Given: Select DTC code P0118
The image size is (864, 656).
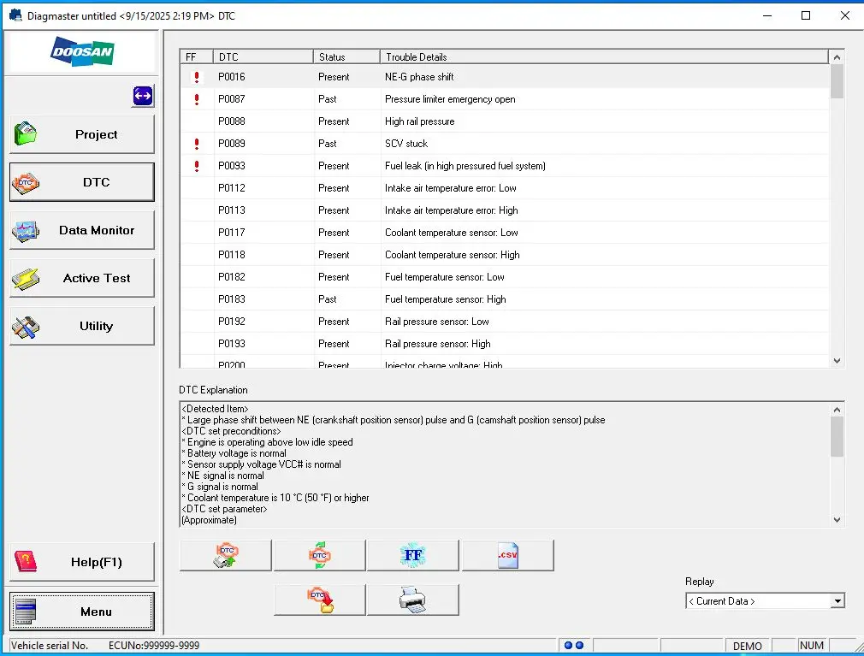Looking at the screenshot, I should pyautogui.click(x=232, y=255).
